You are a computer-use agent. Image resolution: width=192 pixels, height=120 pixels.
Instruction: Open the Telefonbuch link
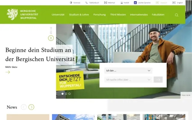point(94,3)
